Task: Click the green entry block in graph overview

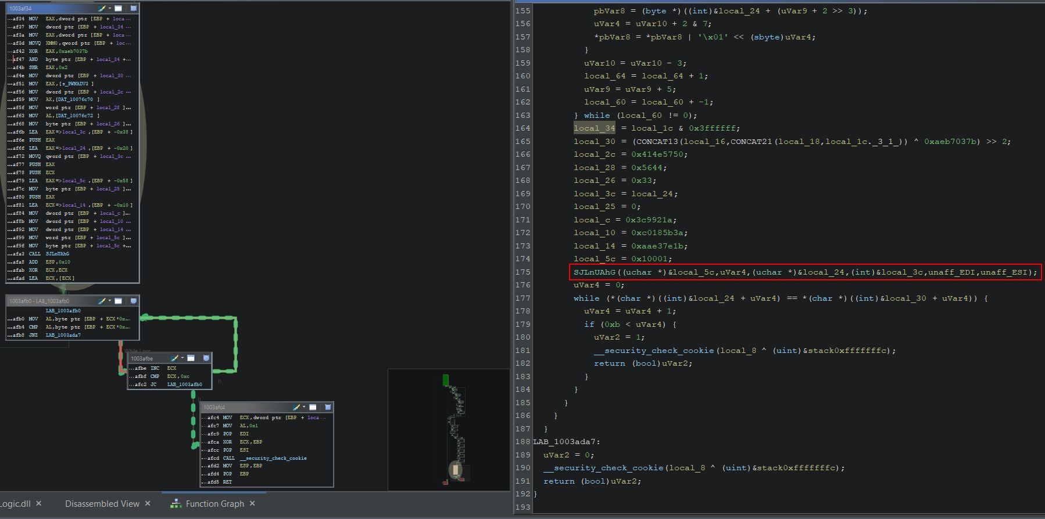Action: tap(445, 380)
